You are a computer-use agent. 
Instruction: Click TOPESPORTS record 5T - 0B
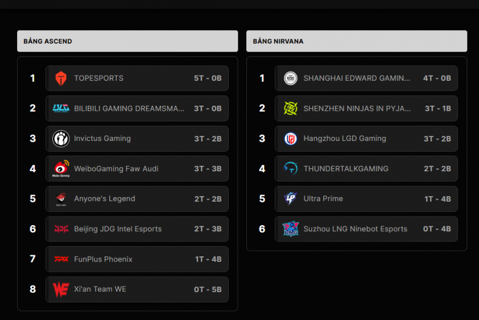click(x=208, y=78)
